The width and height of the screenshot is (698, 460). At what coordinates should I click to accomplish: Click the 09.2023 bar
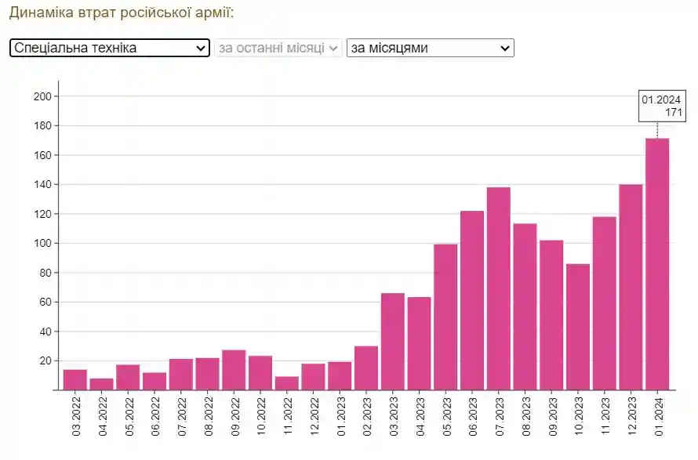pyautogui.click(x=551, y=315)
